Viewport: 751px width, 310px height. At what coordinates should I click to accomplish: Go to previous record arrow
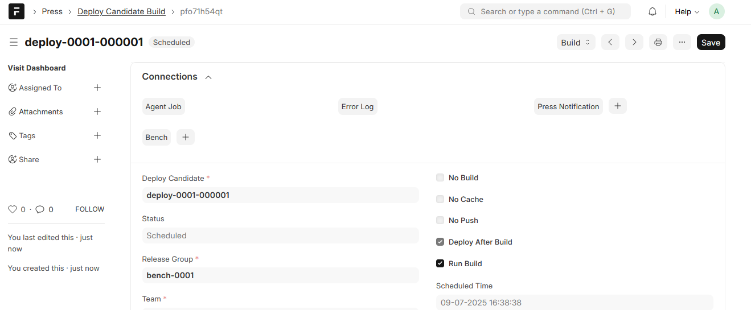coord(610,42)
